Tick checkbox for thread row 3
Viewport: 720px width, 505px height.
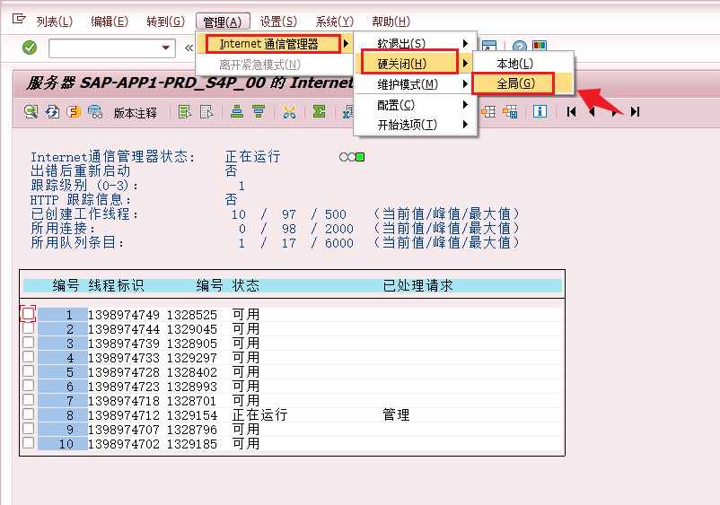click(28, 342)
